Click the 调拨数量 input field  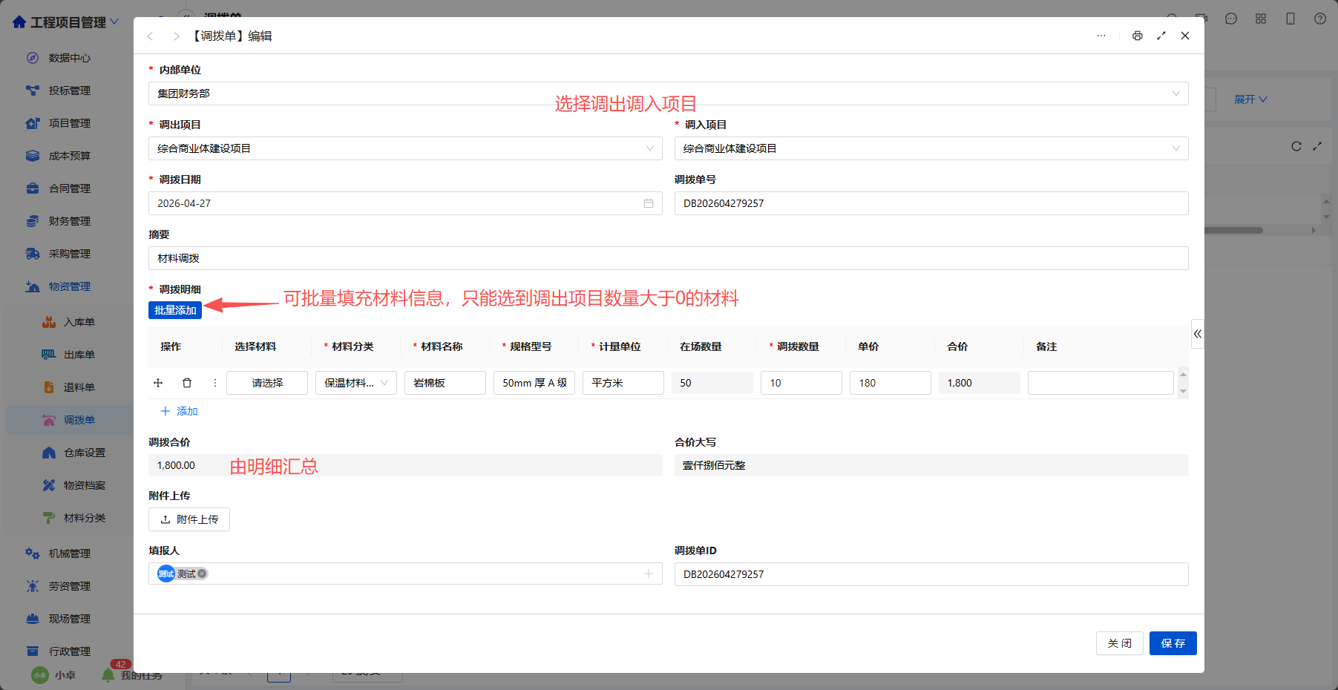[801, 383]
